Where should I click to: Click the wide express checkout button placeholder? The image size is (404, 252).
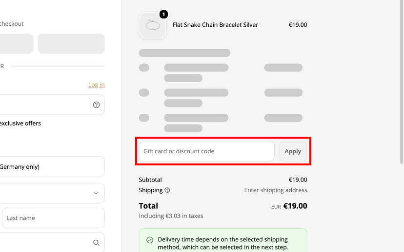[x=71, y=44]
